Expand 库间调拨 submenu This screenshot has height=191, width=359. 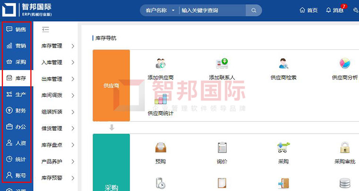coord(58,95)
